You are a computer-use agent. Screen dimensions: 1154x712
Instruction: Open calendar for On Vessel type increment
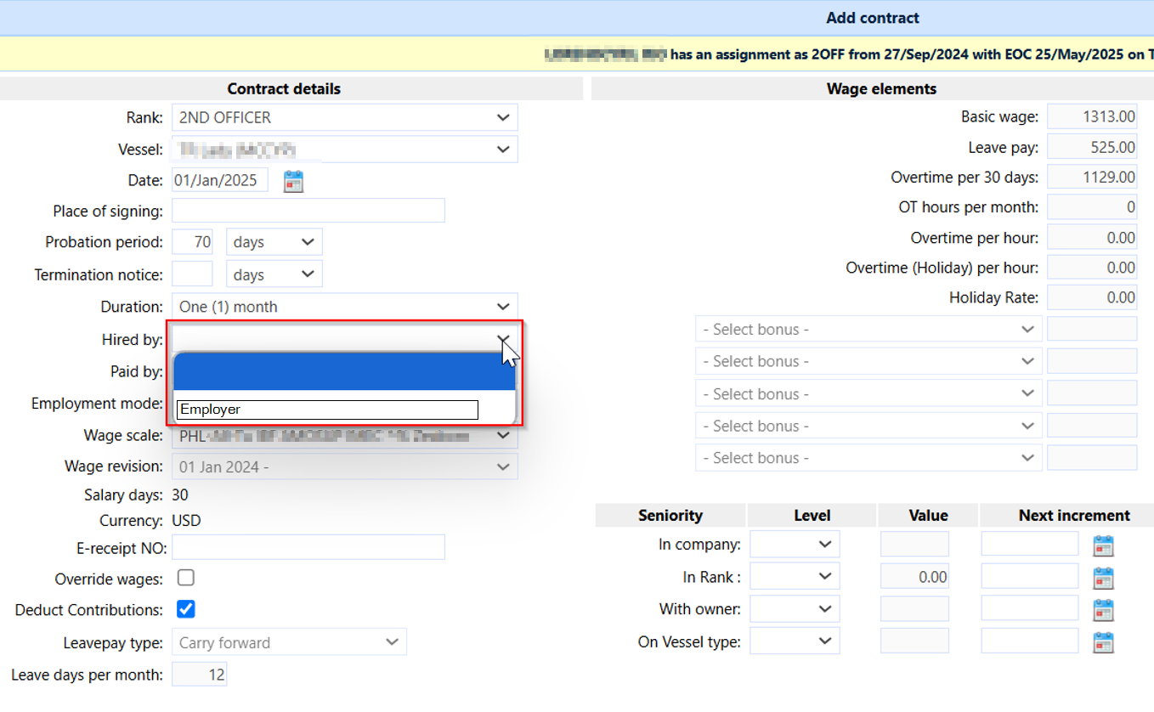(1103, 641)
